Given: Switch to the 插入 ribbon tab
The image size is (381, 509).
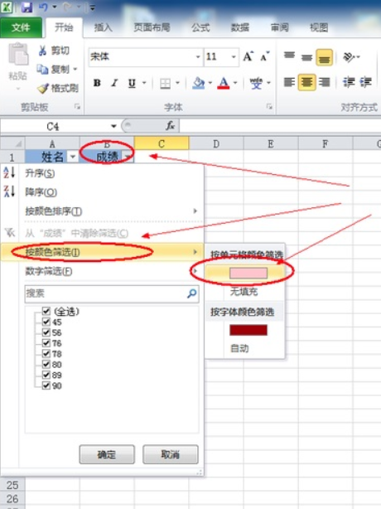Looking at the screenshot, I should (x=103, y=27).
